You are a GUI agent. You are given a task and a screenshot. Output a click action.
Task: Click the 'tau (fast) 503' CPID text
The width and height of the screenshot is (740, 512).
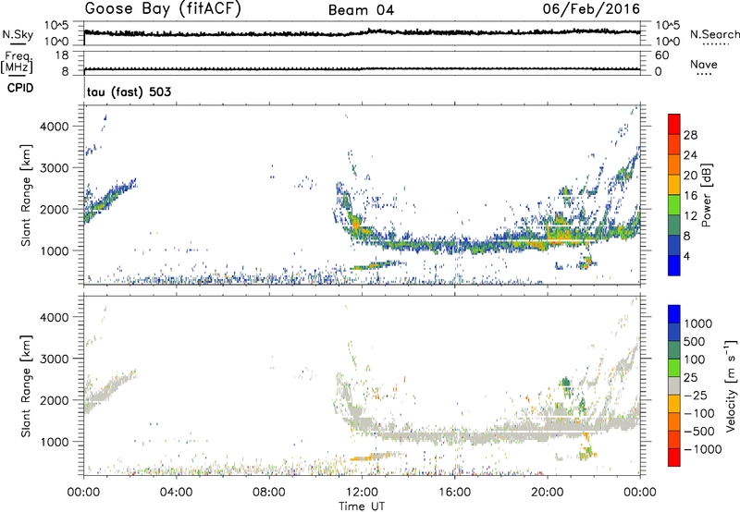point(129,91)
